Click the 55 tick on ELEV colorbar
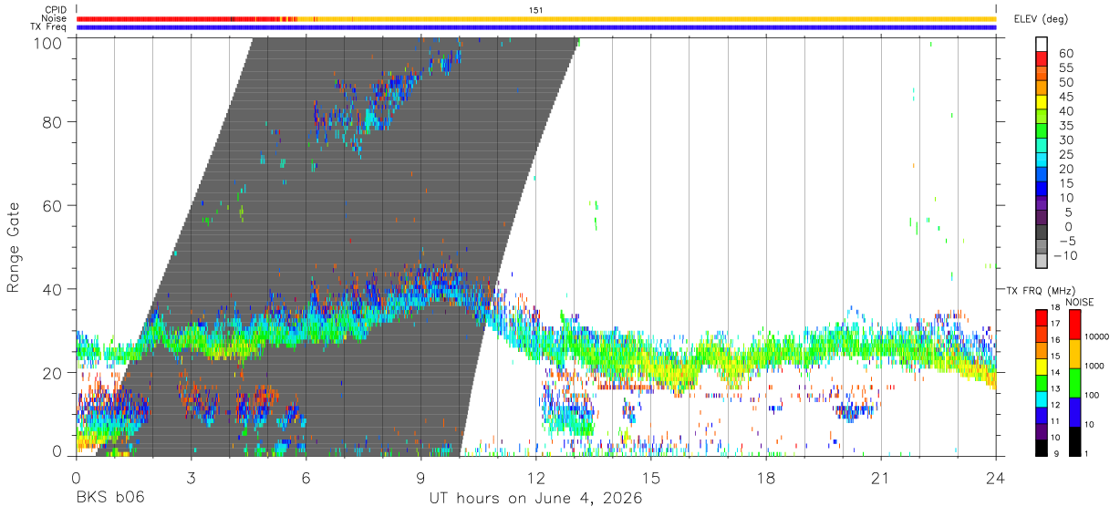Viewport: 1120px width, 517px height. pyautogui.click(x=1065, y=68)
